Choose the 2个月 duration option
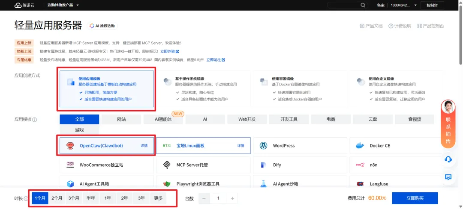Viewport: 463px width, 209px height. point(57,198)
